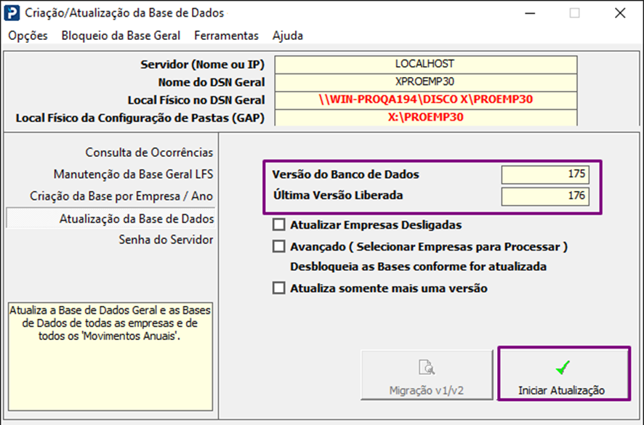Click Última Versão Liberada value 176
The image size is (644, 425).
pos(545,196)
